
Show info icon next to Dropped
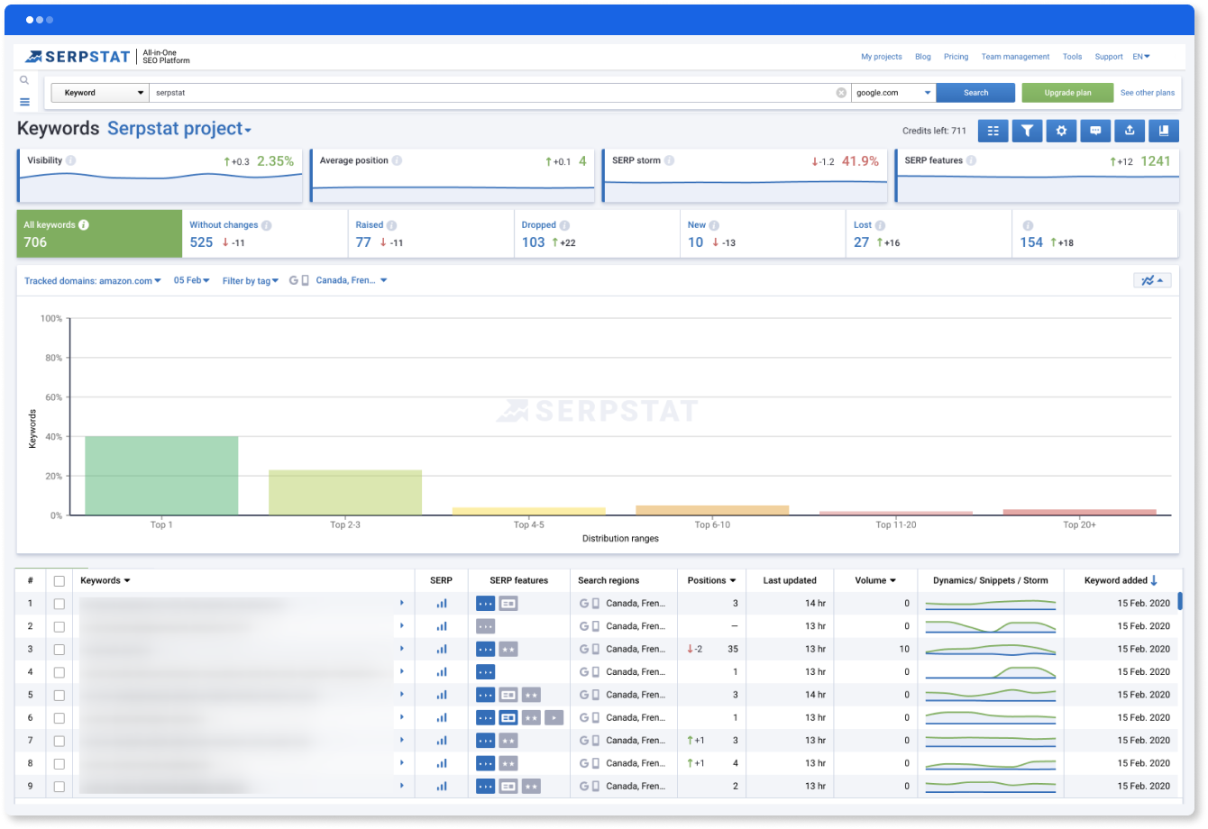pos(564,225)
